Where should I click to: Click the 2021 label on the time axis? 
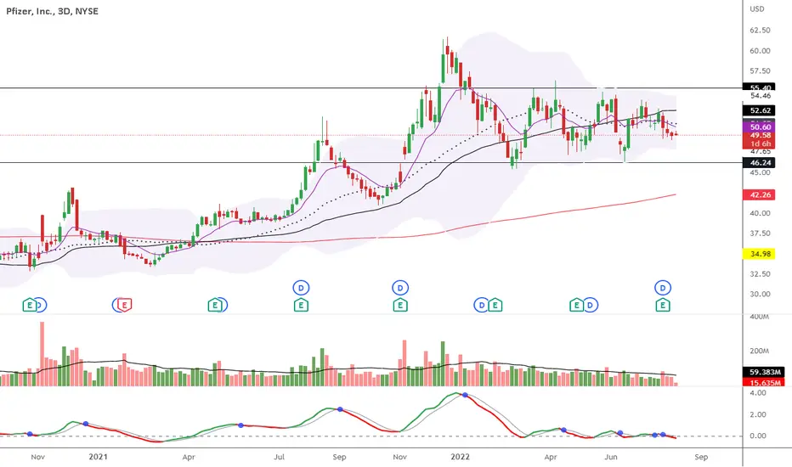98,457
